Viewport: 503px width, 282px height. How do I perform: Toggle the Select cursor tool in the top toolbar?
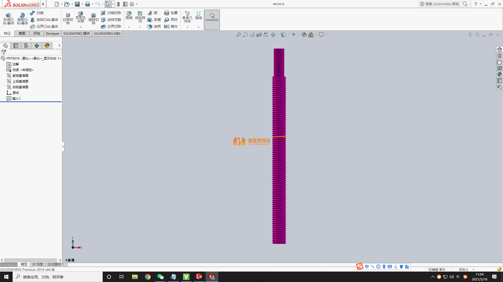pyautogui.click(x=108, y=4)
